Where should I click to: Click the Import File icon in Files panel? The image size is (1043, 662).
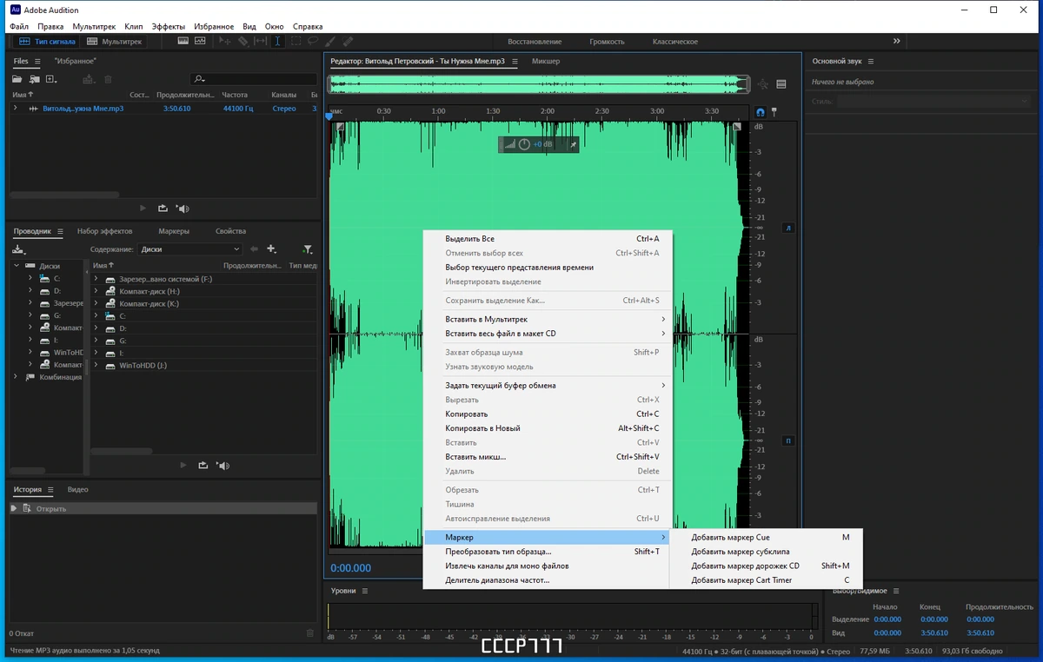coord(34,79)
